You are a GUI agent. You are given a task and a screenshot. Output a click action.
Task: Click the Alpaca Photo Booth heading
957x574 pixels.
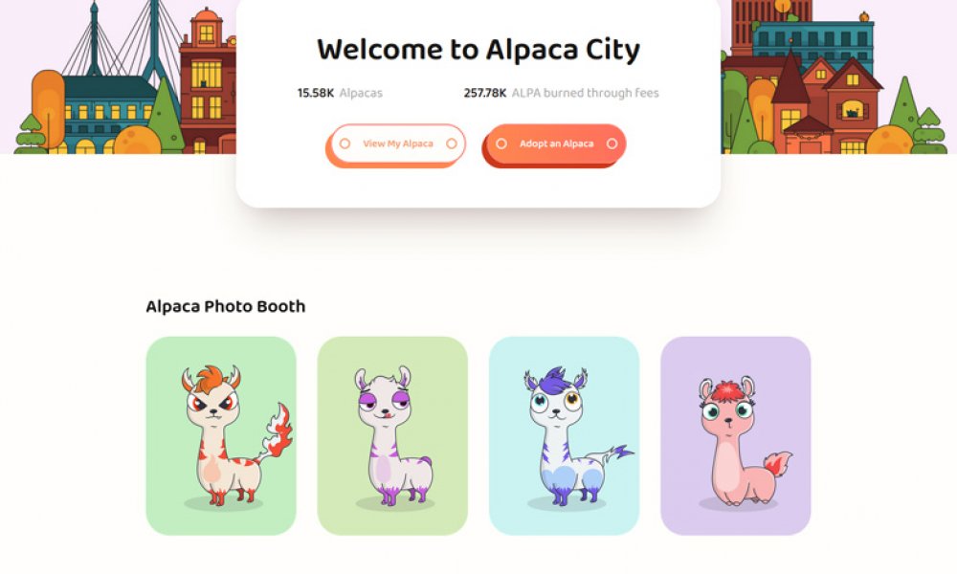pos(225,305)
